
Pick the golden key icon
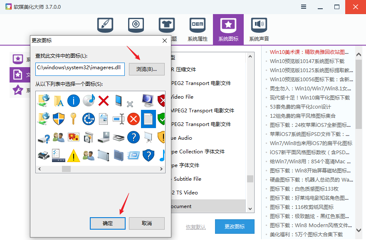coord(73,119)
